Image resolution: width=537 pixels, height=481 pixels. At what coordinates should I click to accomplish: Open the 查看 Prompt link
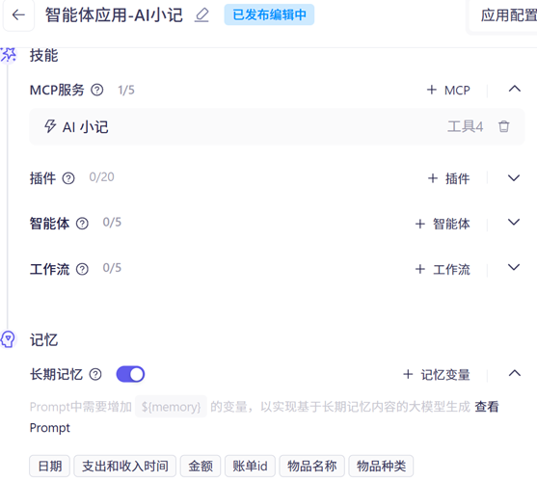486,407
